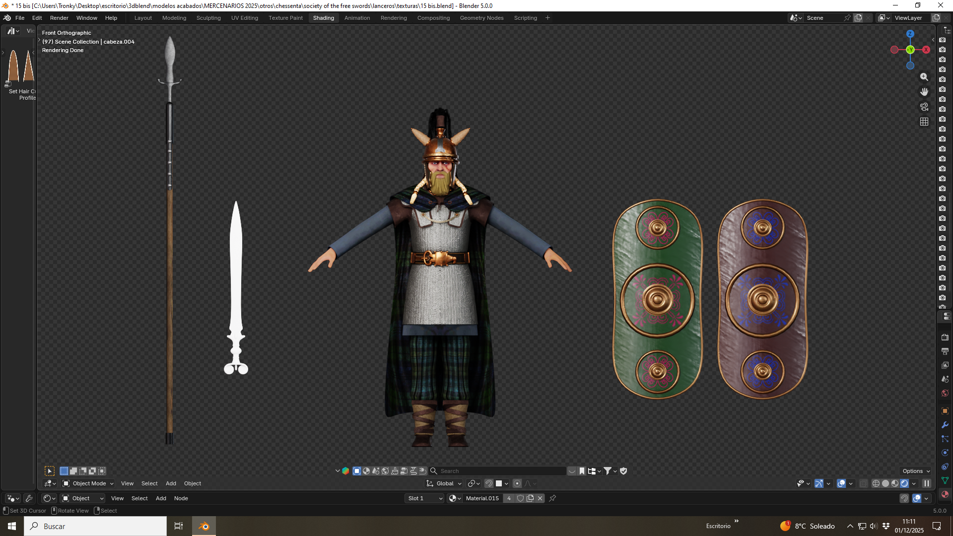Expand the Options dropdown
This screenshot has width=953, height=536.
[916, 471]
